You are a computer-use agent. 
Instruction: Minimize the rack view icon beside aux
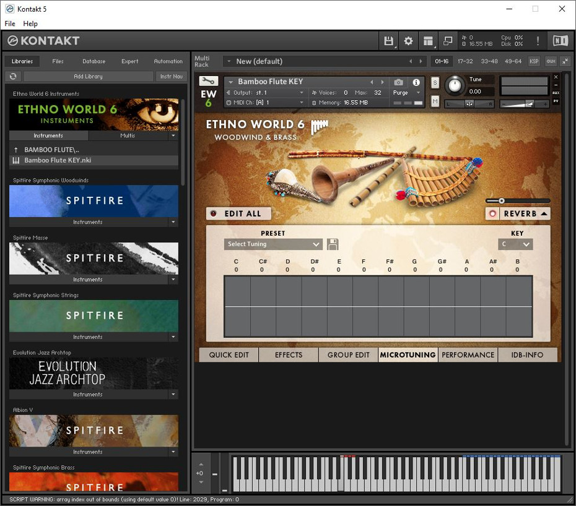(565, 61)
